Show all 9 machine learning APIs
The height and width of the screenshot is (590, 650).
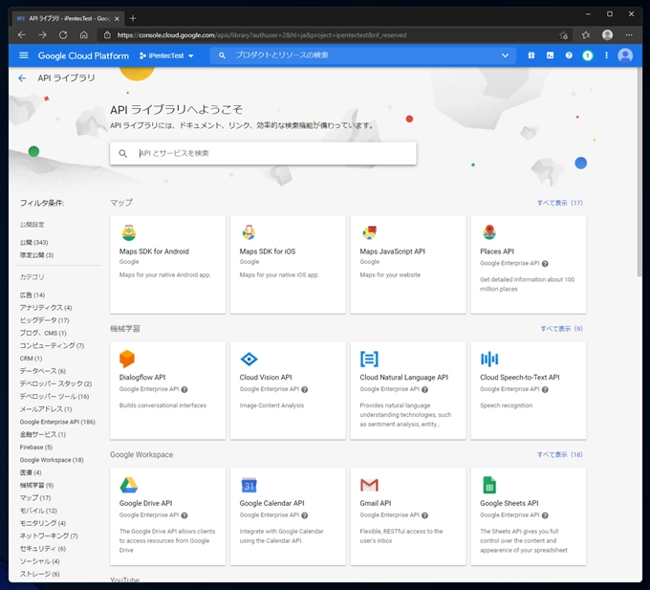561,329
